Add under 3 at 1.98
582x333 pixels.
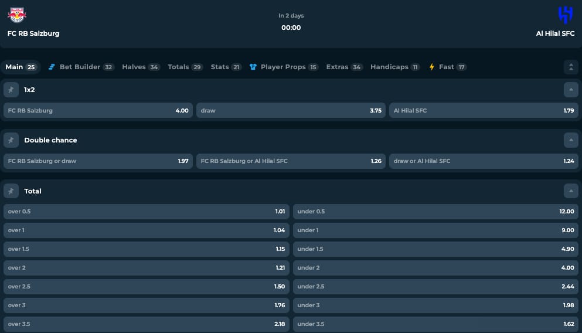[435, 305]
